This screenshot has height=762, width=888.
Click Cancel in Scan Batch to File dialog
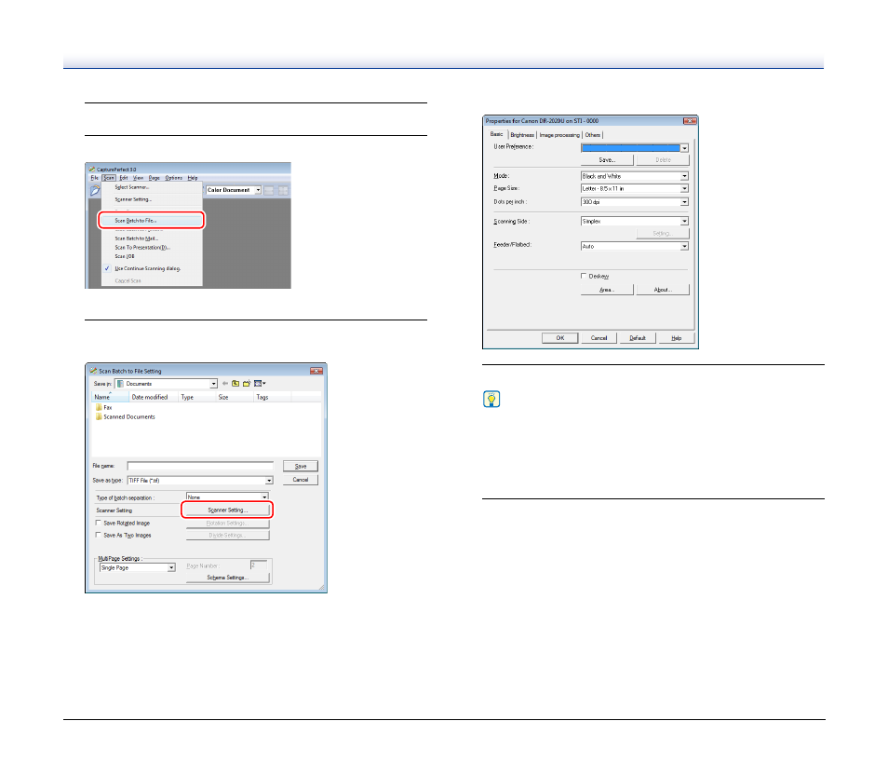(301, 480)
